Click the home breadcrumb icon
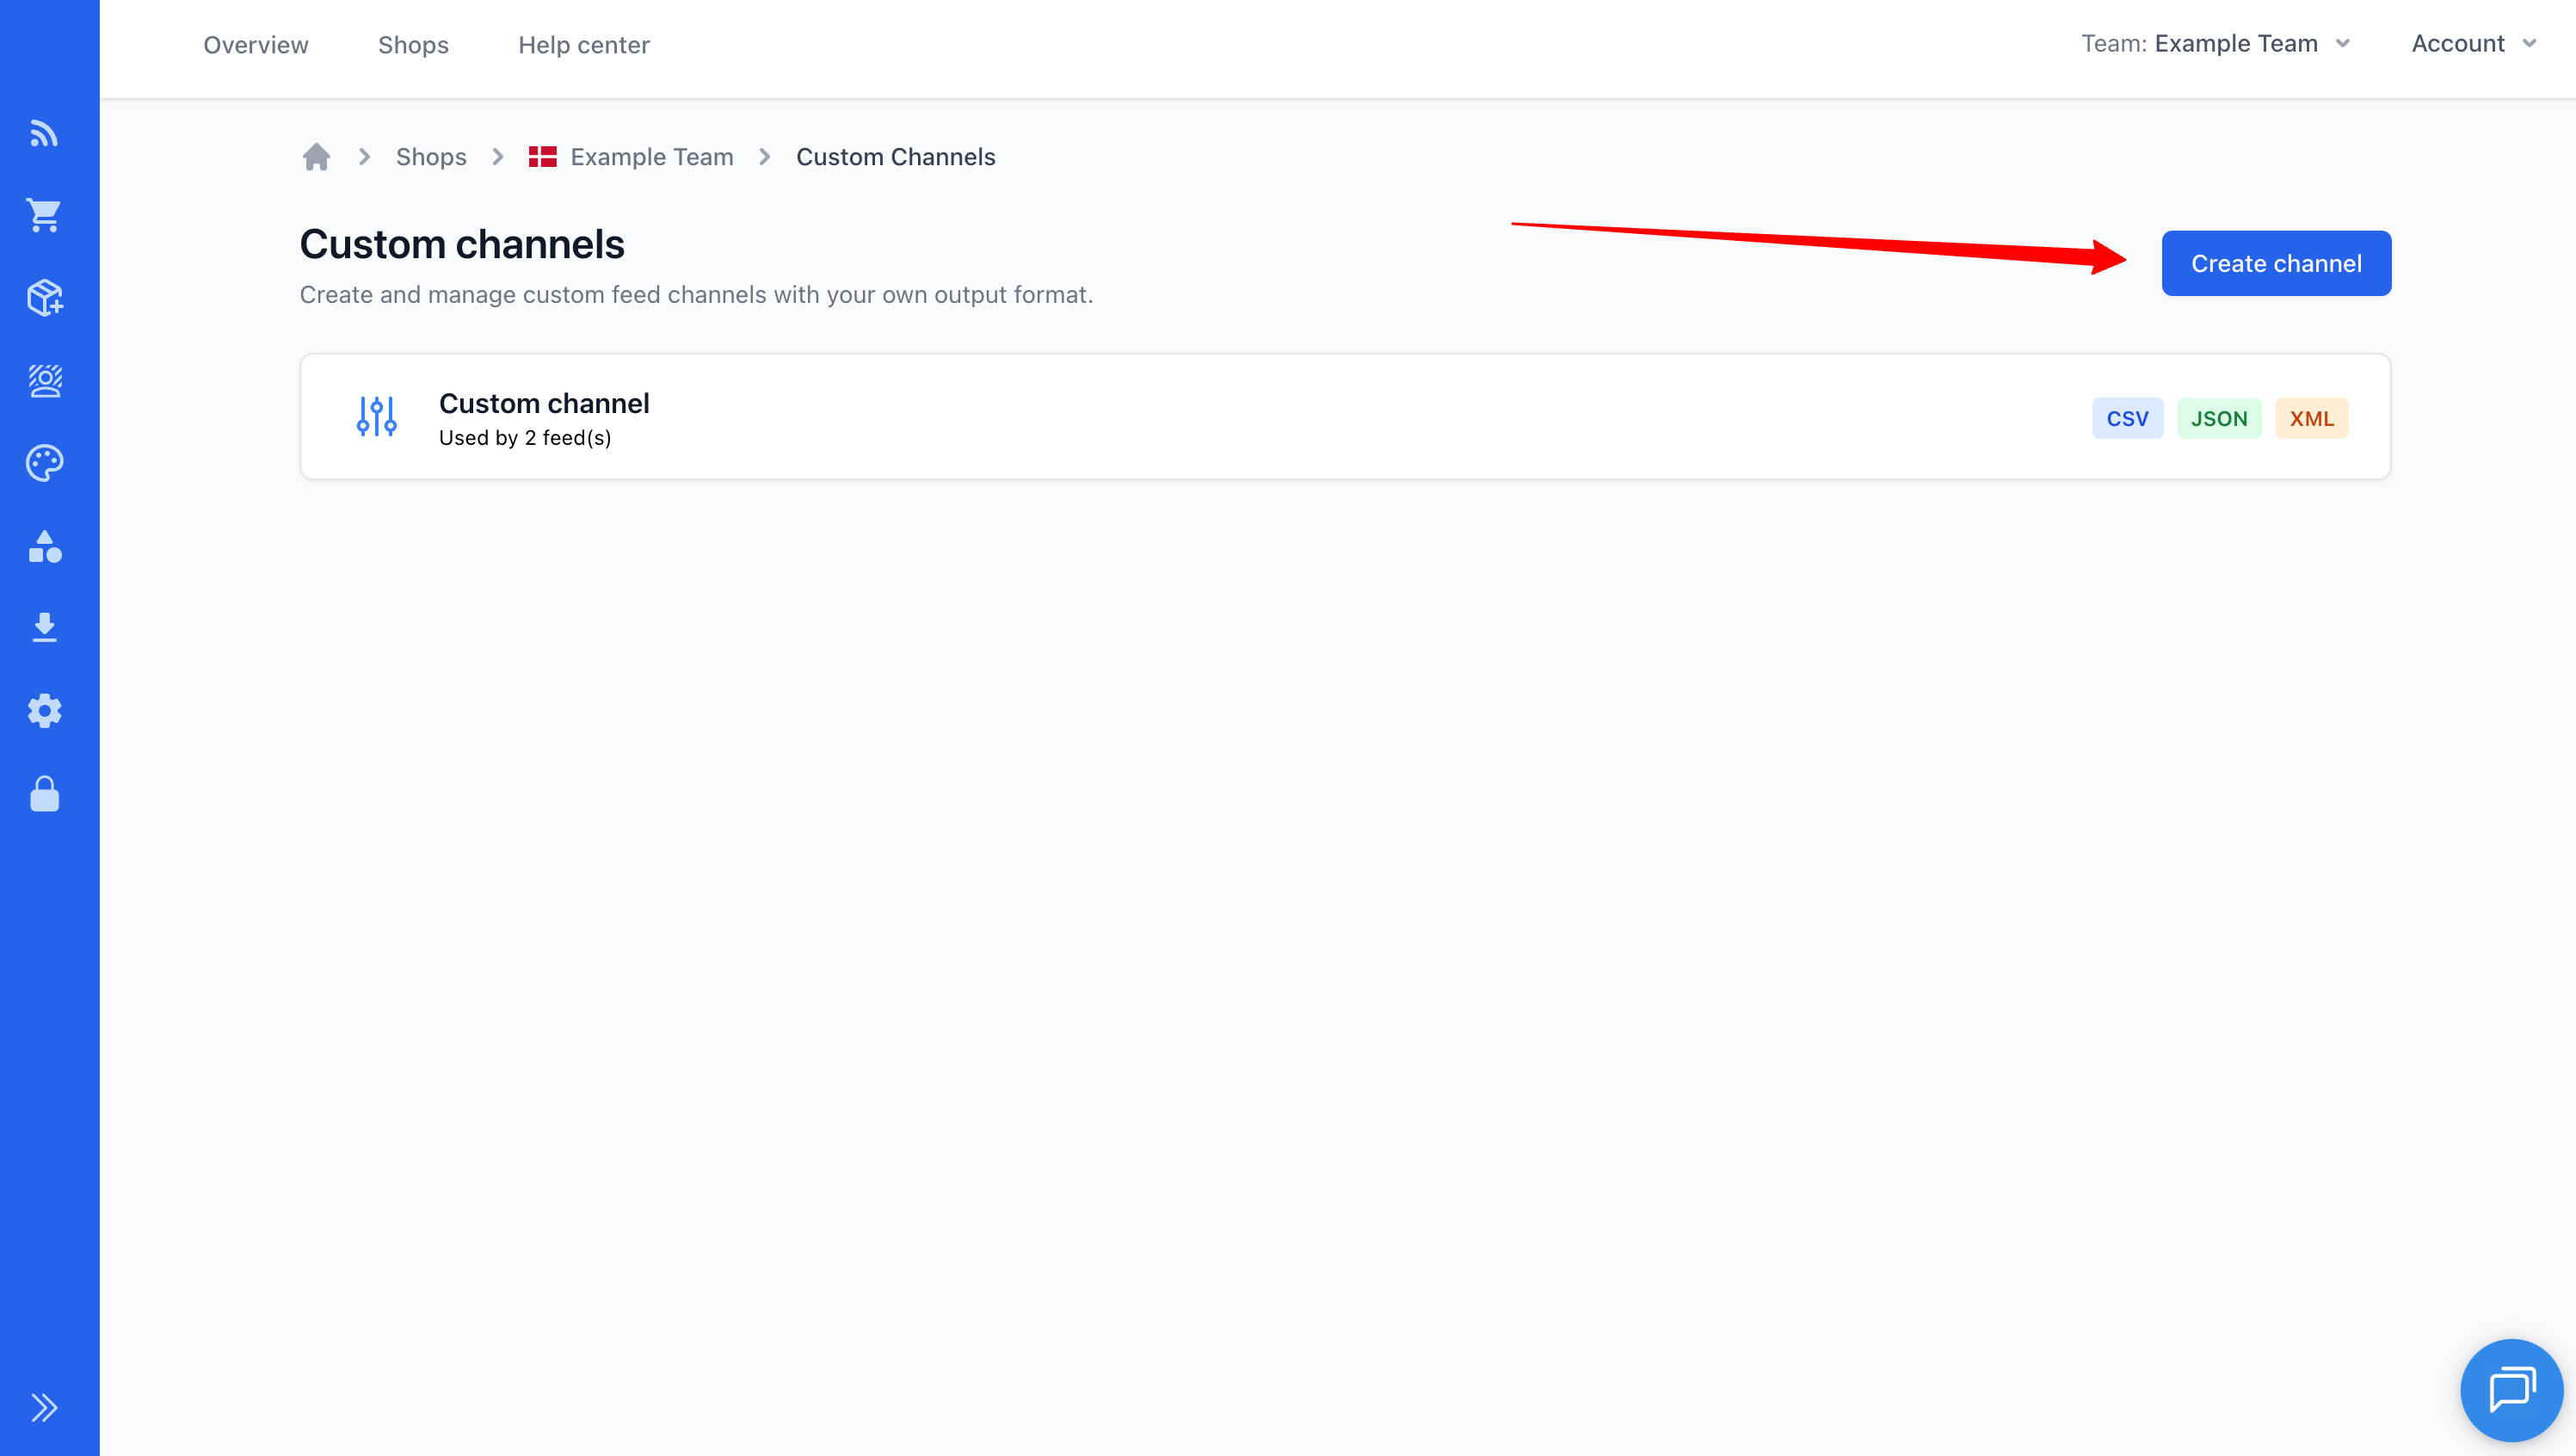Image resolution: width=2576 pixels, height=1456 pixels. 316,157
